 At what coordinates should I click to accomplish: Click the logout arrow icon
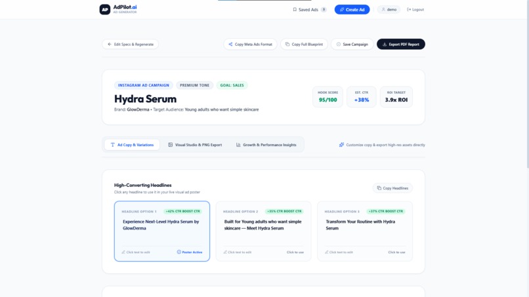click(x=409, y=9)
